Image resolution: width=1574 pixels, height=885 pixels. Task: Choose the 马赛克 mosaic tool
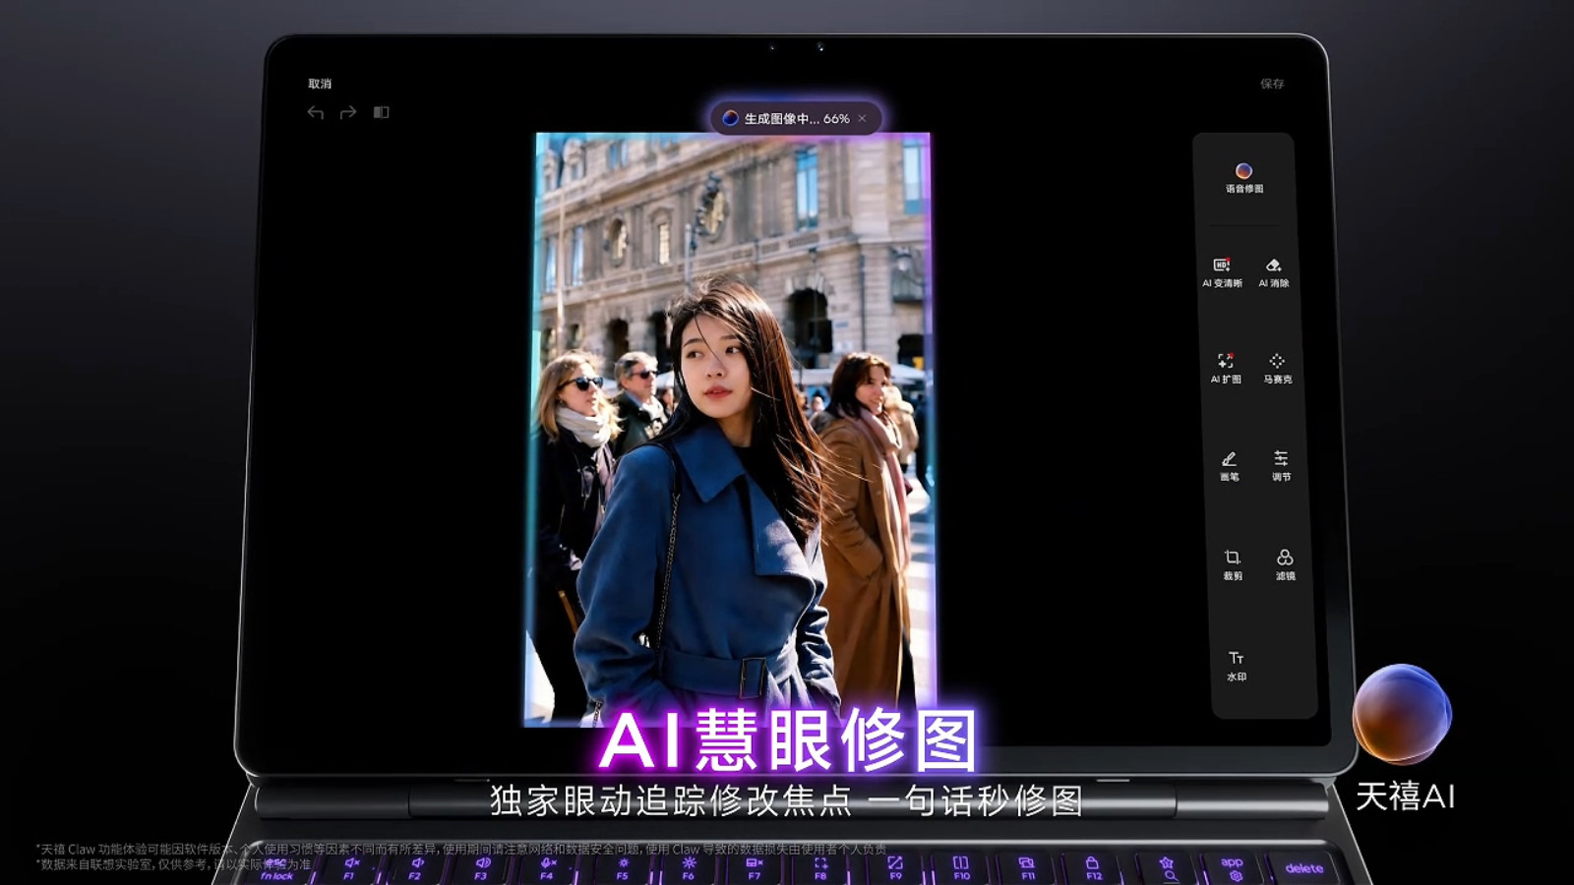1278,368
